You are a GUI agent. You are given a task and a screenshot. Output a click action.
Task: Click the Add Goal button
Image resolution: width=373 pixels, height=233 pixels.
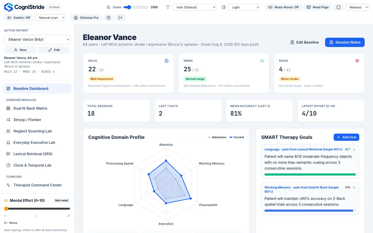(346, 137)
